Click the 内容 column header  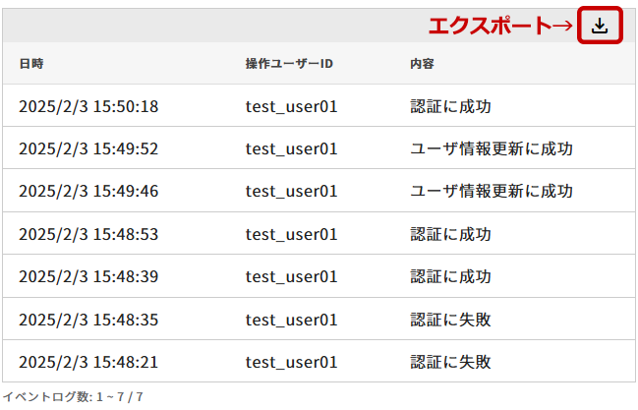click(x=423, y=64)
